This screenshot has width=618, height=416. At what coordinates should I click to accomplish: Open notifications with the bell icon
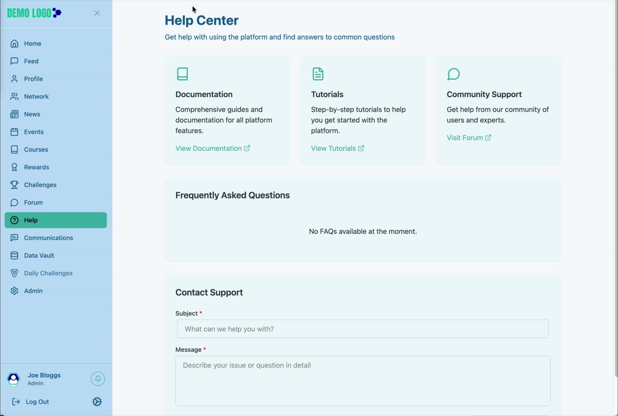[98, 379]
